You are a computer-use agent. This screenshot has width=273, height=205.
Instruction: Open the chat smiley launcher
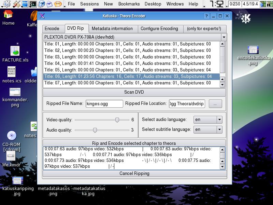[x=58, y=4]
